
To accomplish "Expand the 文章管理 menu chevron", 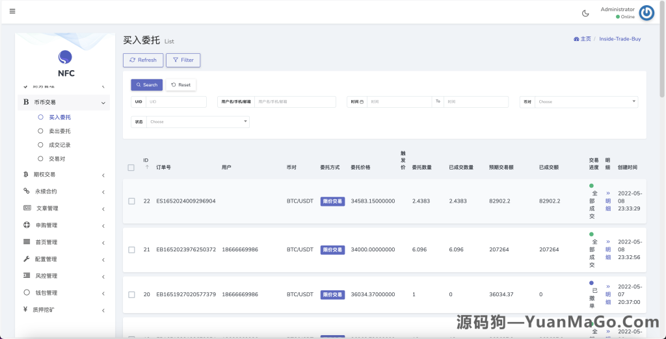I will pyautogui.click(x=103, y=209).
